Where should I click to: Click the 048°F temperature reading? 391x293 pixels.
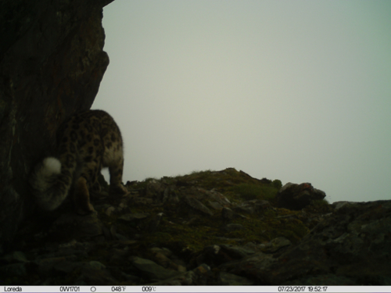[119, 289]
